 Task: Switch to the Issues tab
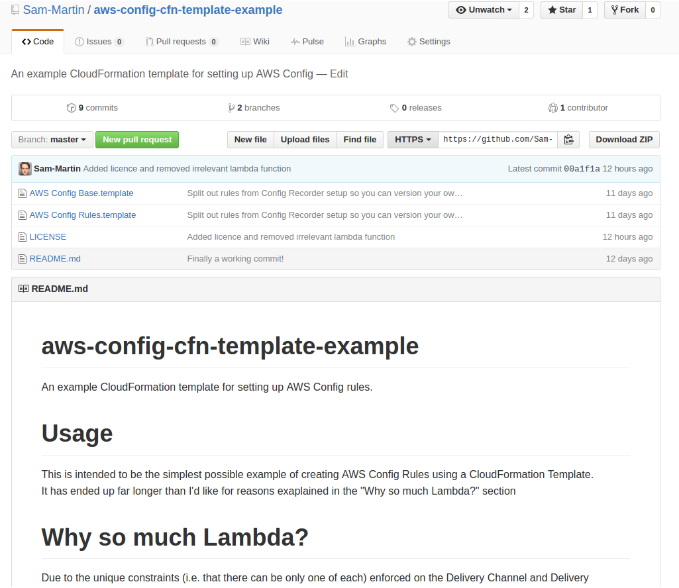tap(99, 42)
